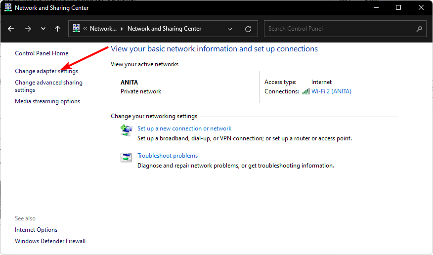This screenshot has width=433, height=255.
Task: Open Media streaming options
Action: (x=47, y=101)
